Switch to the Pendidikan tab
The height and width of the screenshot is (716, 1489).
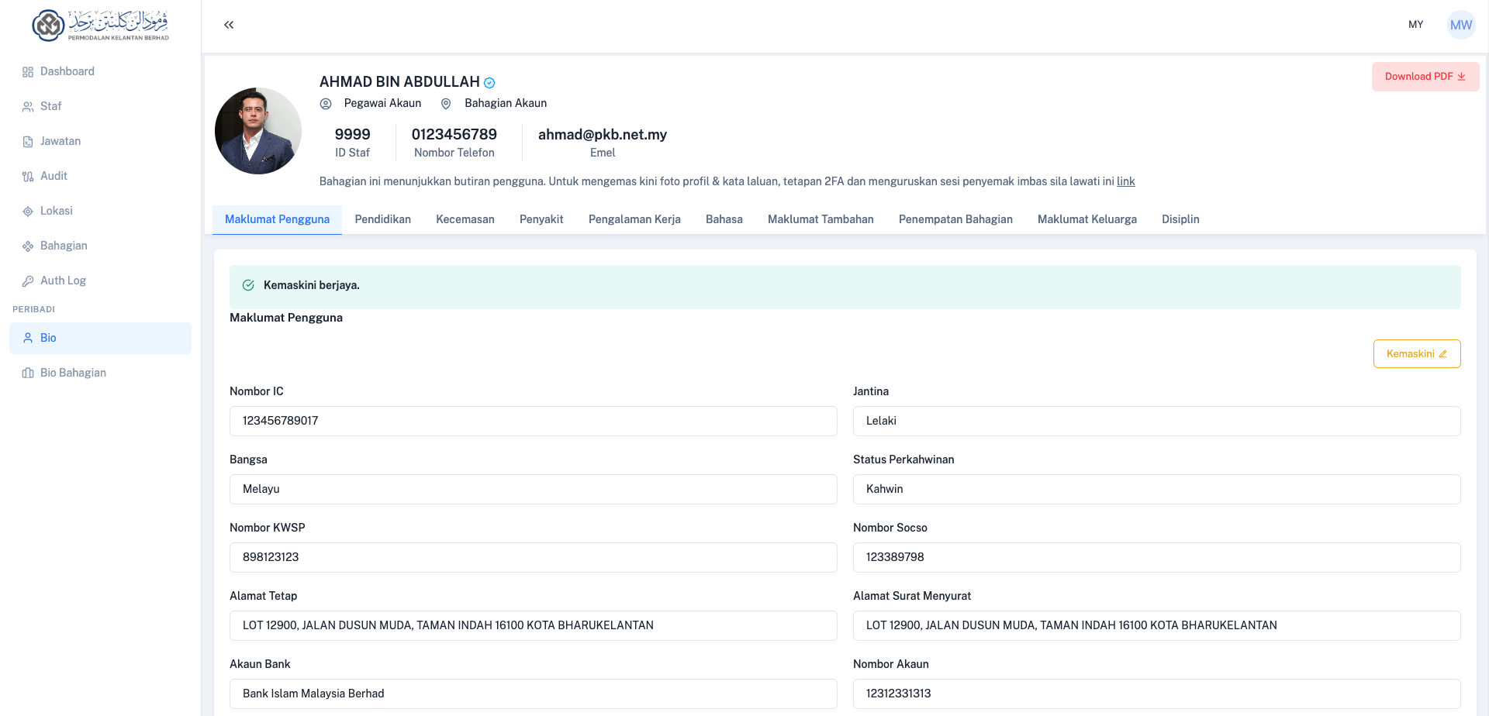point(382,219)
